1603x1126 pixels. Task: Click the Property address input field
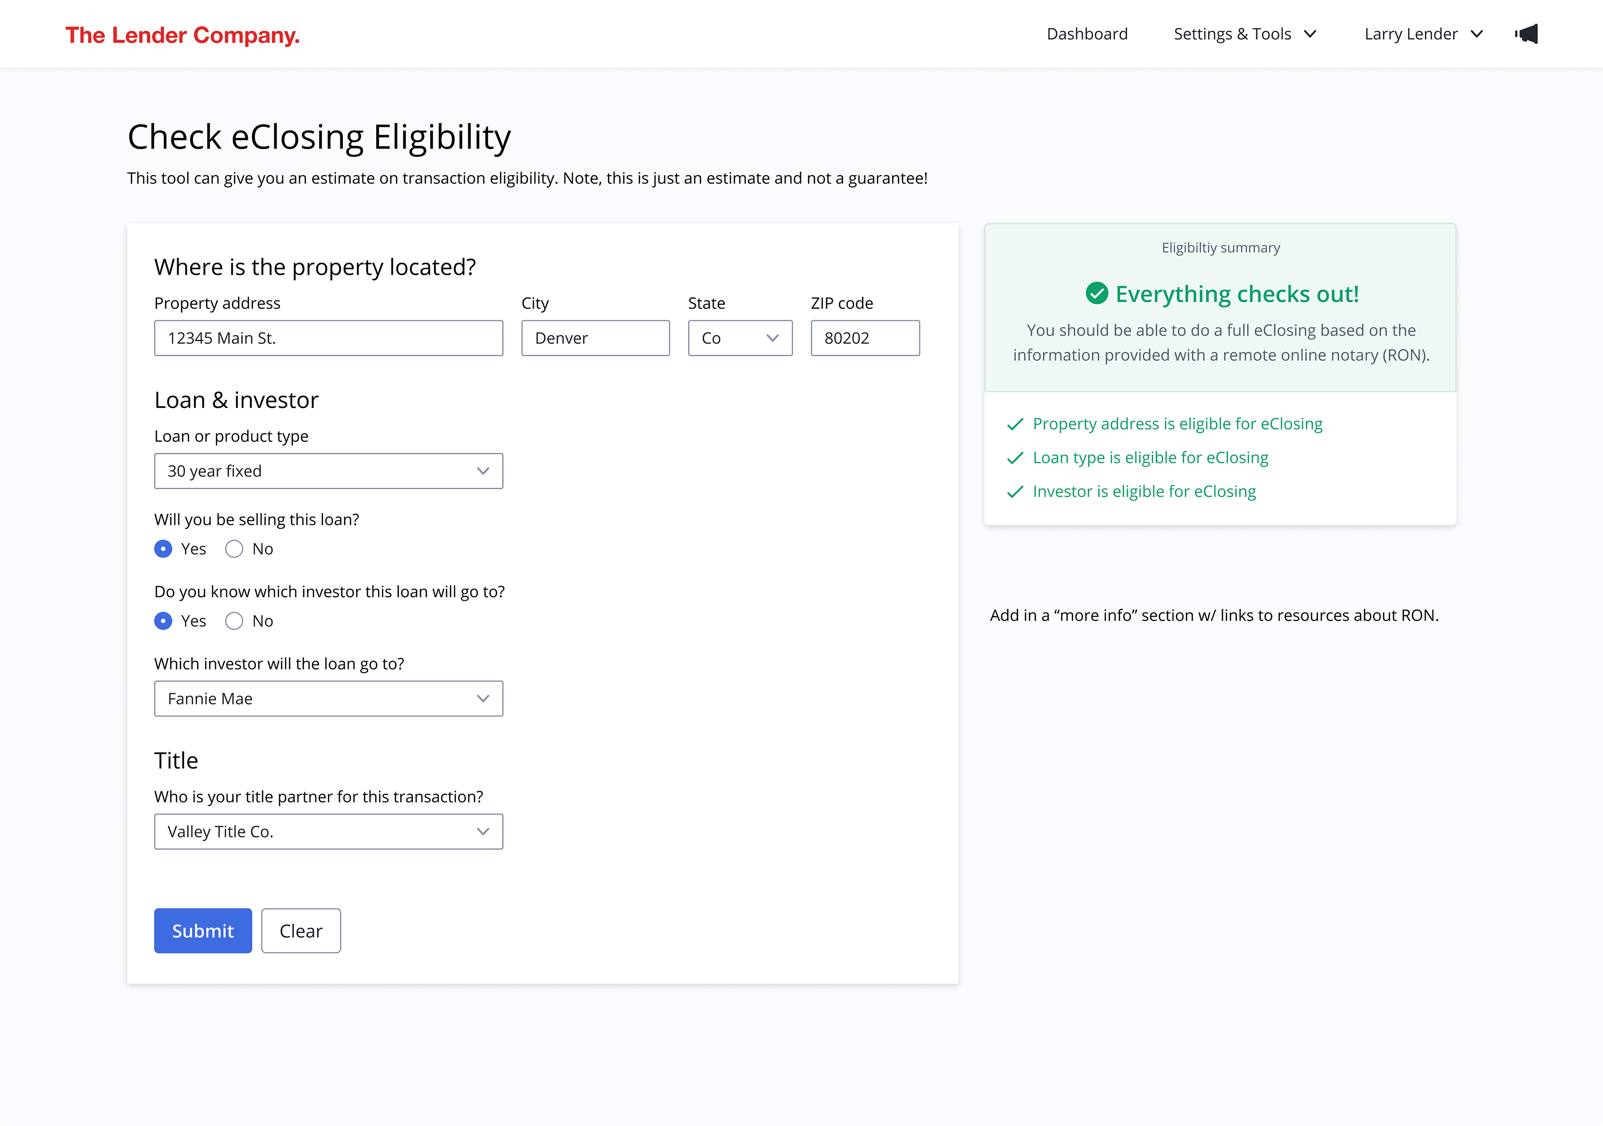pos(328,338)
